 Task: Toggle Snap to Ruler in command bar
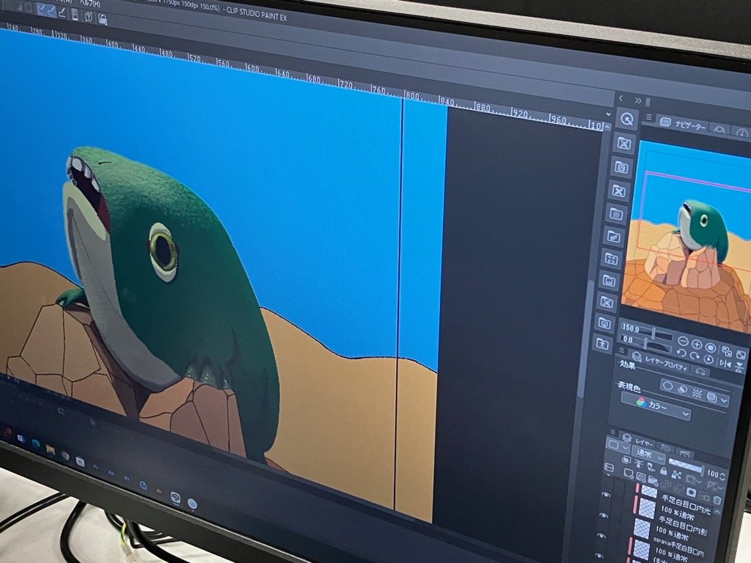41,10
